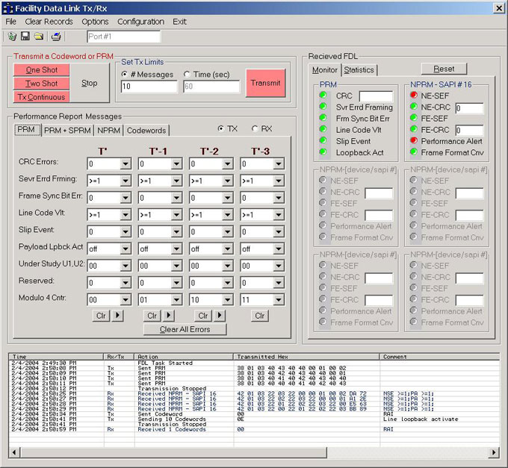
Task: Click the open folder toolbar icon
Action: [39, 37]
